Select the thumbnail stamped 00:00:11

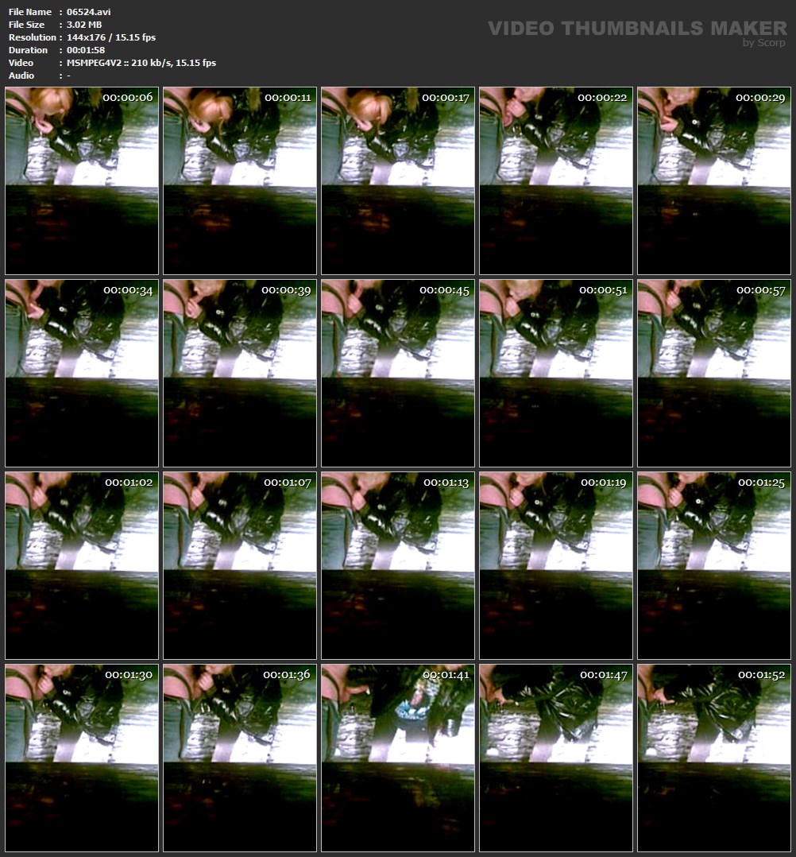pyautogui.click(x=240, y=181)
